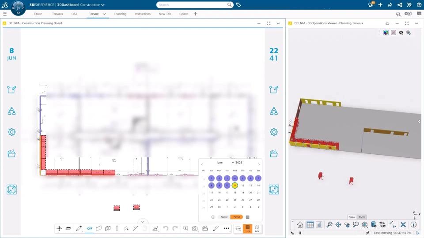
Task: Open the calendar month dropdown chevron
Action: click(233, 163)
